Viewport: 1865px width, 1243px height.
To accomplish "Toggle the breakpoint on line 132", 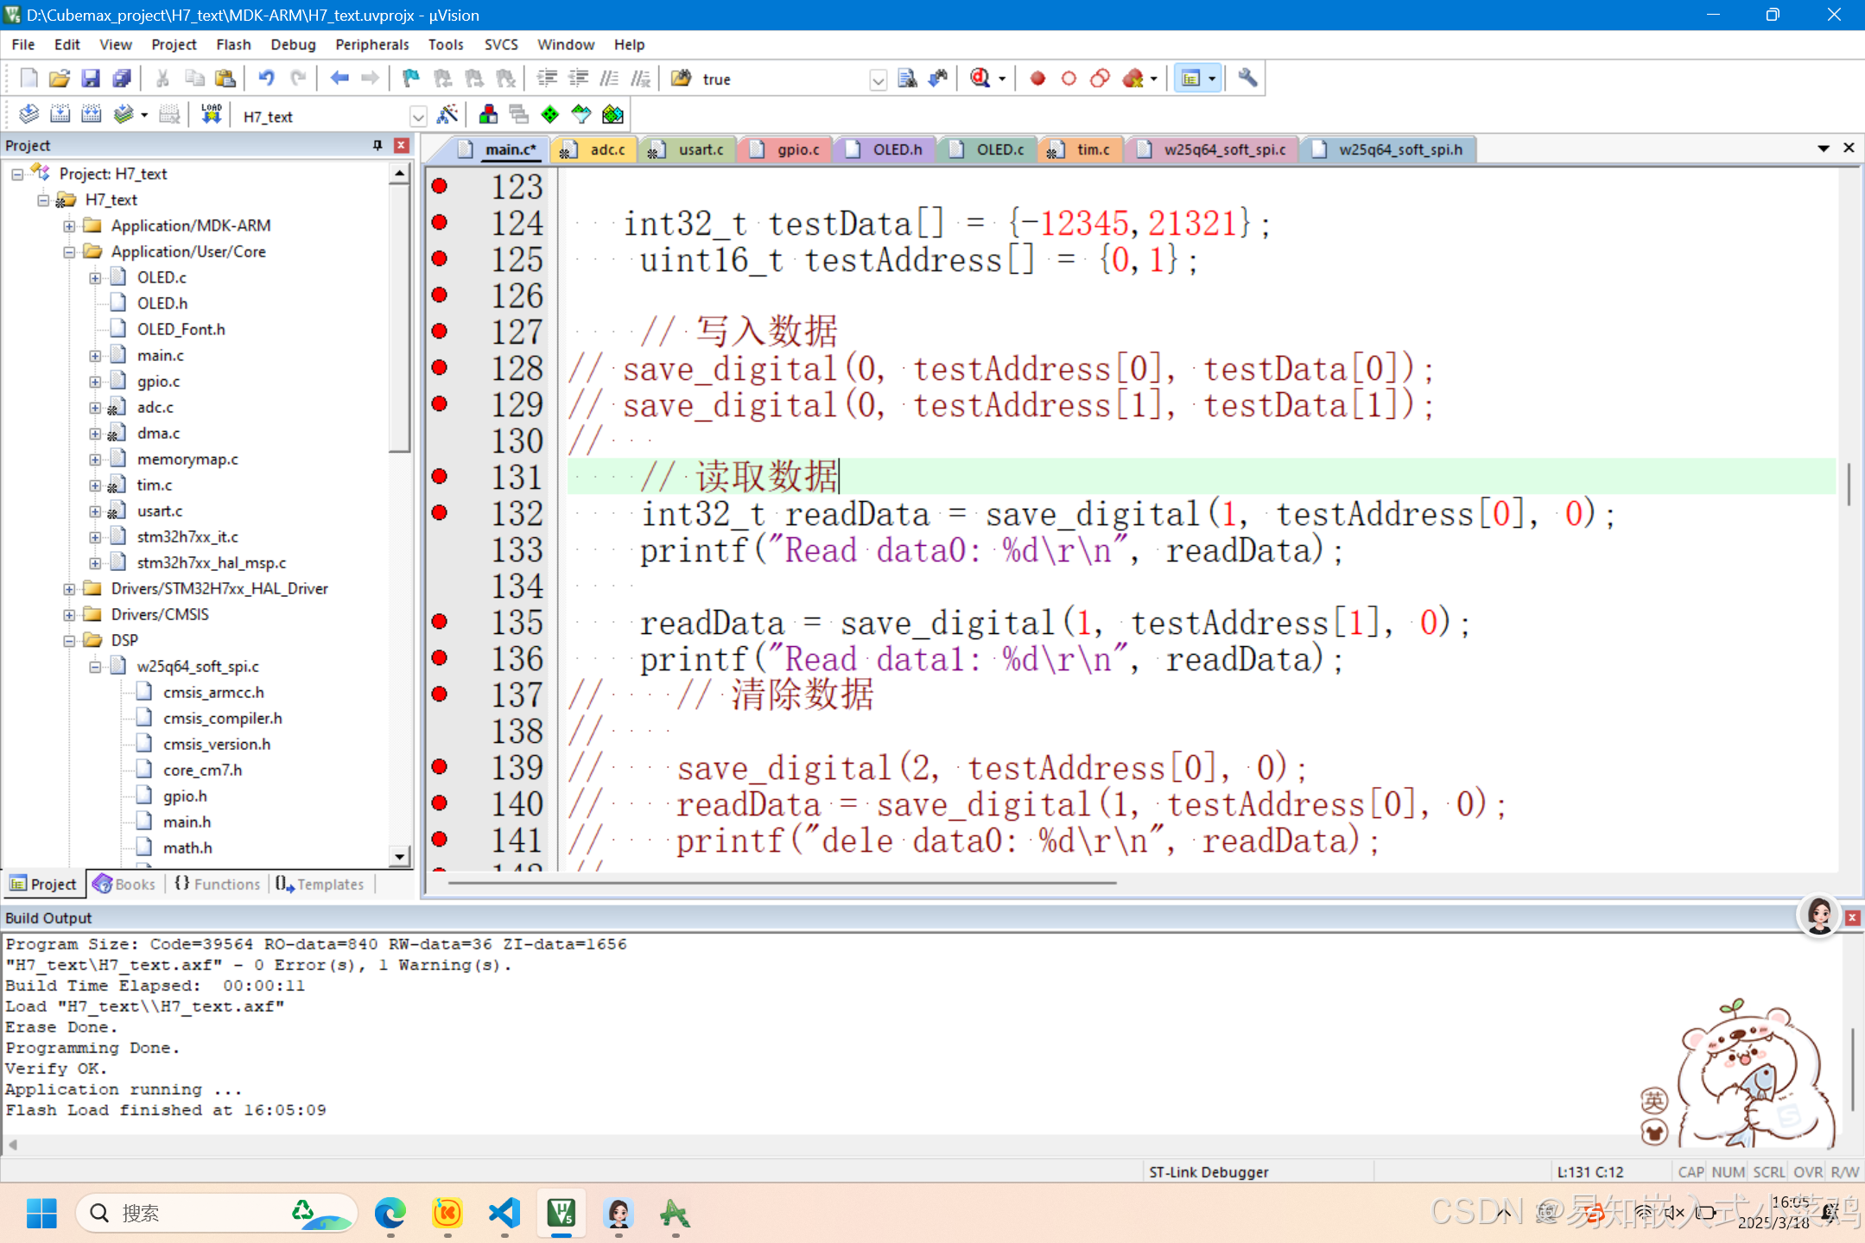I will click(x=440, y=513).
